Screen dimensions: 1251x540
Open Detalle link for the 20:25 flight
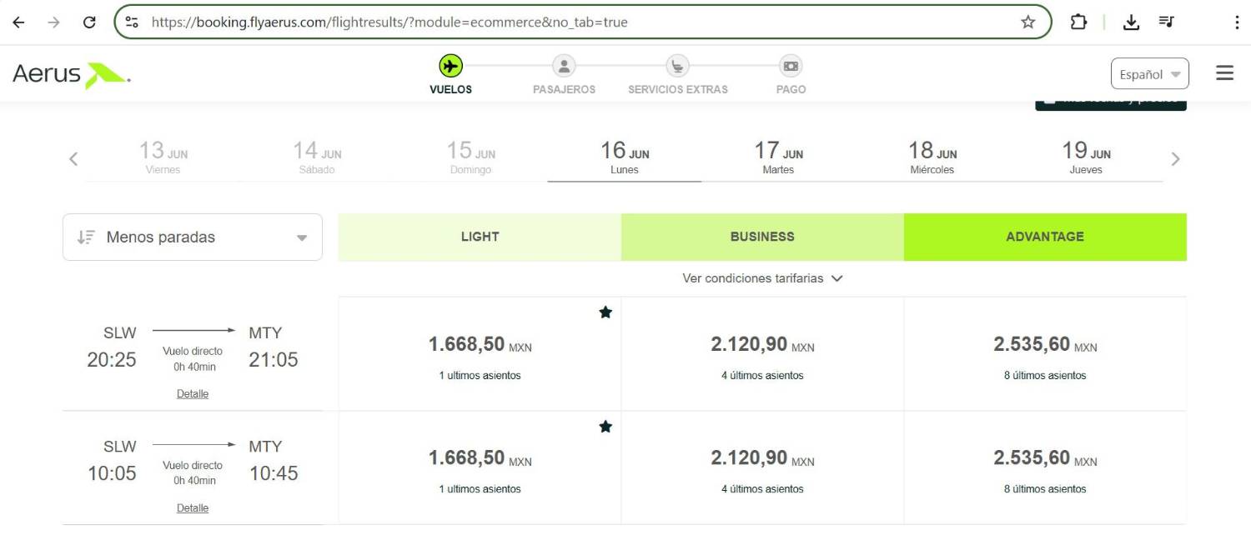(193, 394)
